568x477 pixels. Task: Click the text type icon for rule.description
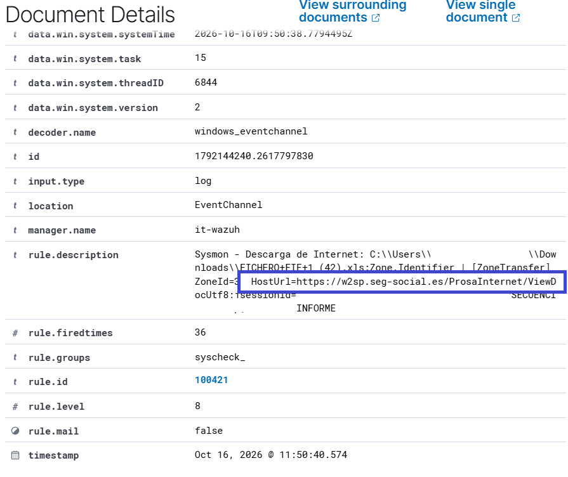15,254
